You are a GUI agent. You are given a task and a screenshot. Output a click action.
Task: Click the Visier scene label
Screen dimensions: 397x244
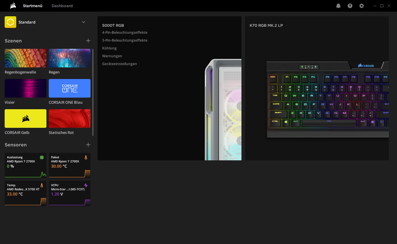pyautogui.click(x=10, y=103)
